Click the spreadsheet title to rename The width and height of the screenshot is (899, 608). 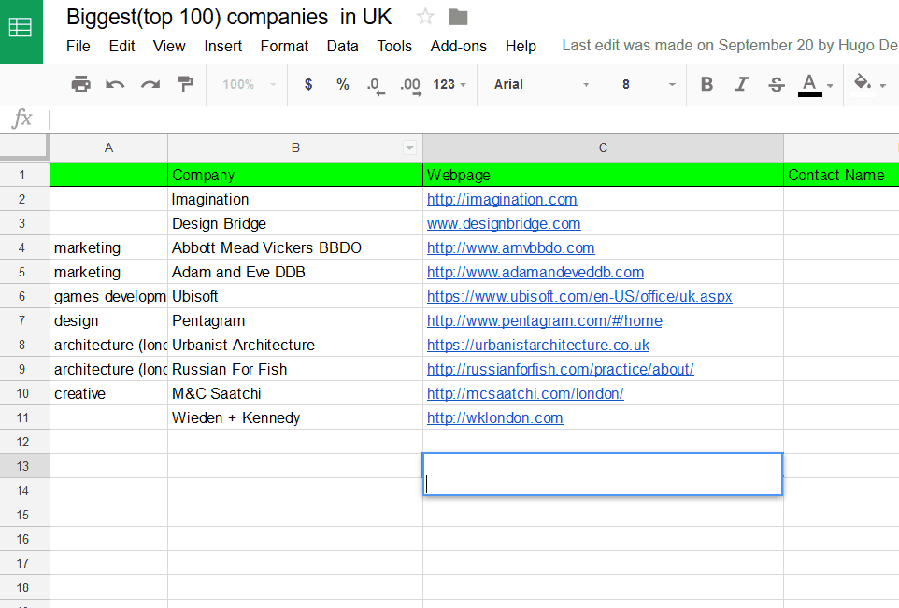click(229, 17)
